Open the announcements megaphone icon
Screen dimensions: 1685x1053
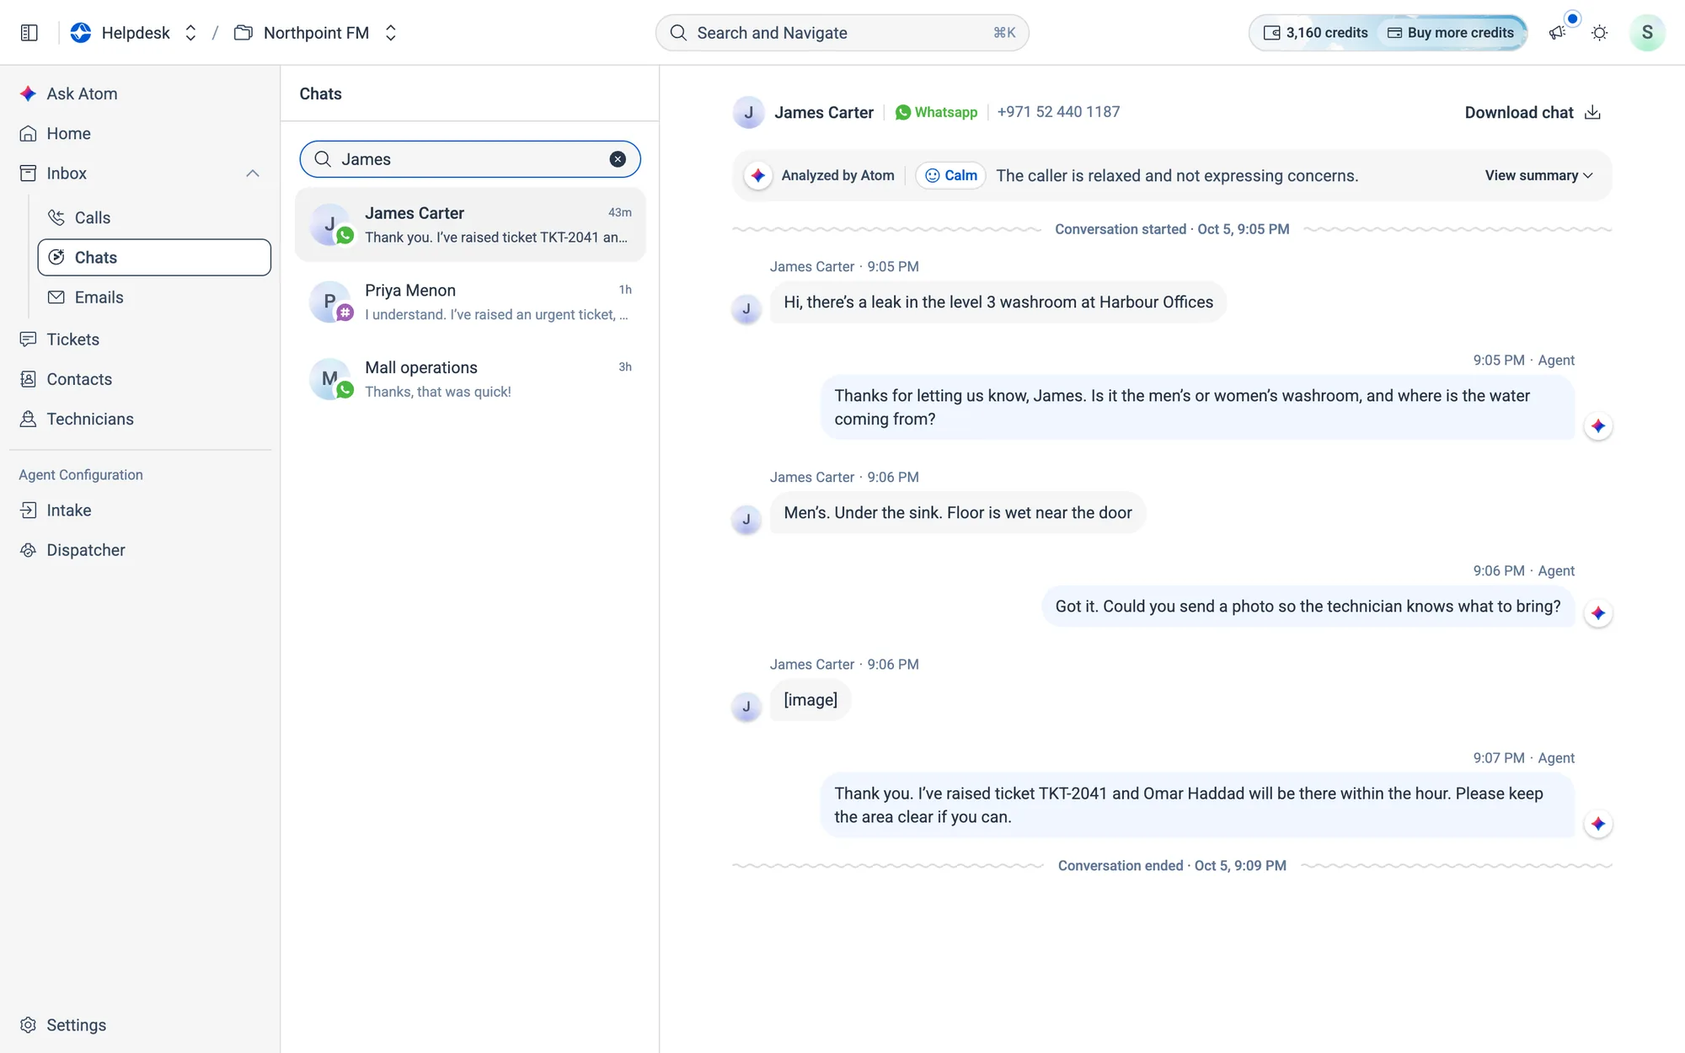pyautogui.click(x=1557, y=33)
